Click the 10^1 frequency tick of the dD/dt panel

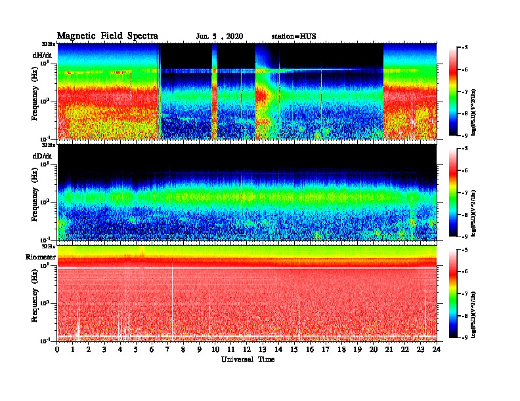pos(45,164)
